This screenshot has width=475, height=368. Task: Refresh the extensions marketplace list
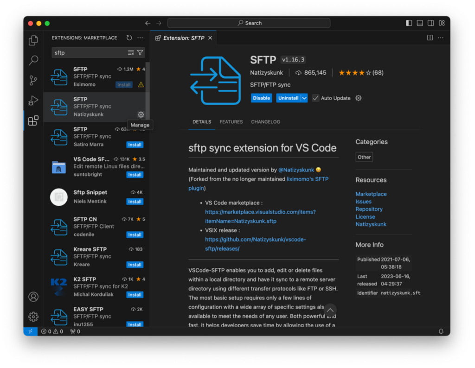[x=129, y=38]
